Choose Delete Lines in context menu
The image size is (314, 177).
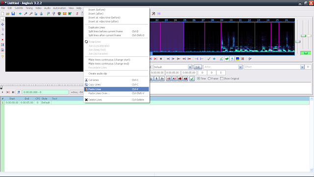coord(116,100)
